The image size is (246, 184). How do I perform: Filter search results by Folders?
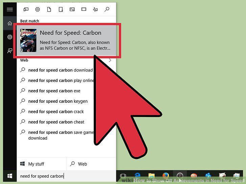pos(61,9)
